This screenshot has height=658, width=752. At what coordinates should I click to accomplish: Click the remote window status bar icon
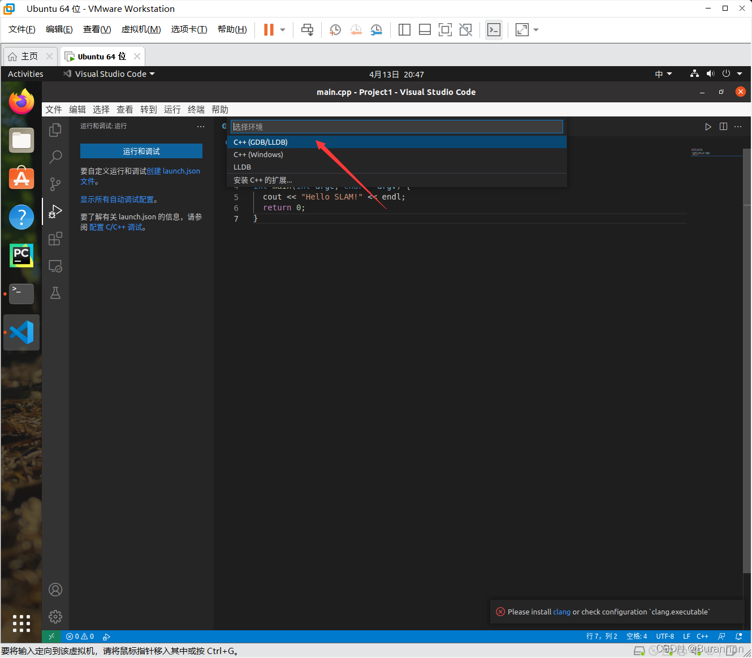51,637
